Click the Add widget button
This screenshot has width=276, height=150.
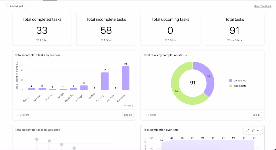pos(15,6)
